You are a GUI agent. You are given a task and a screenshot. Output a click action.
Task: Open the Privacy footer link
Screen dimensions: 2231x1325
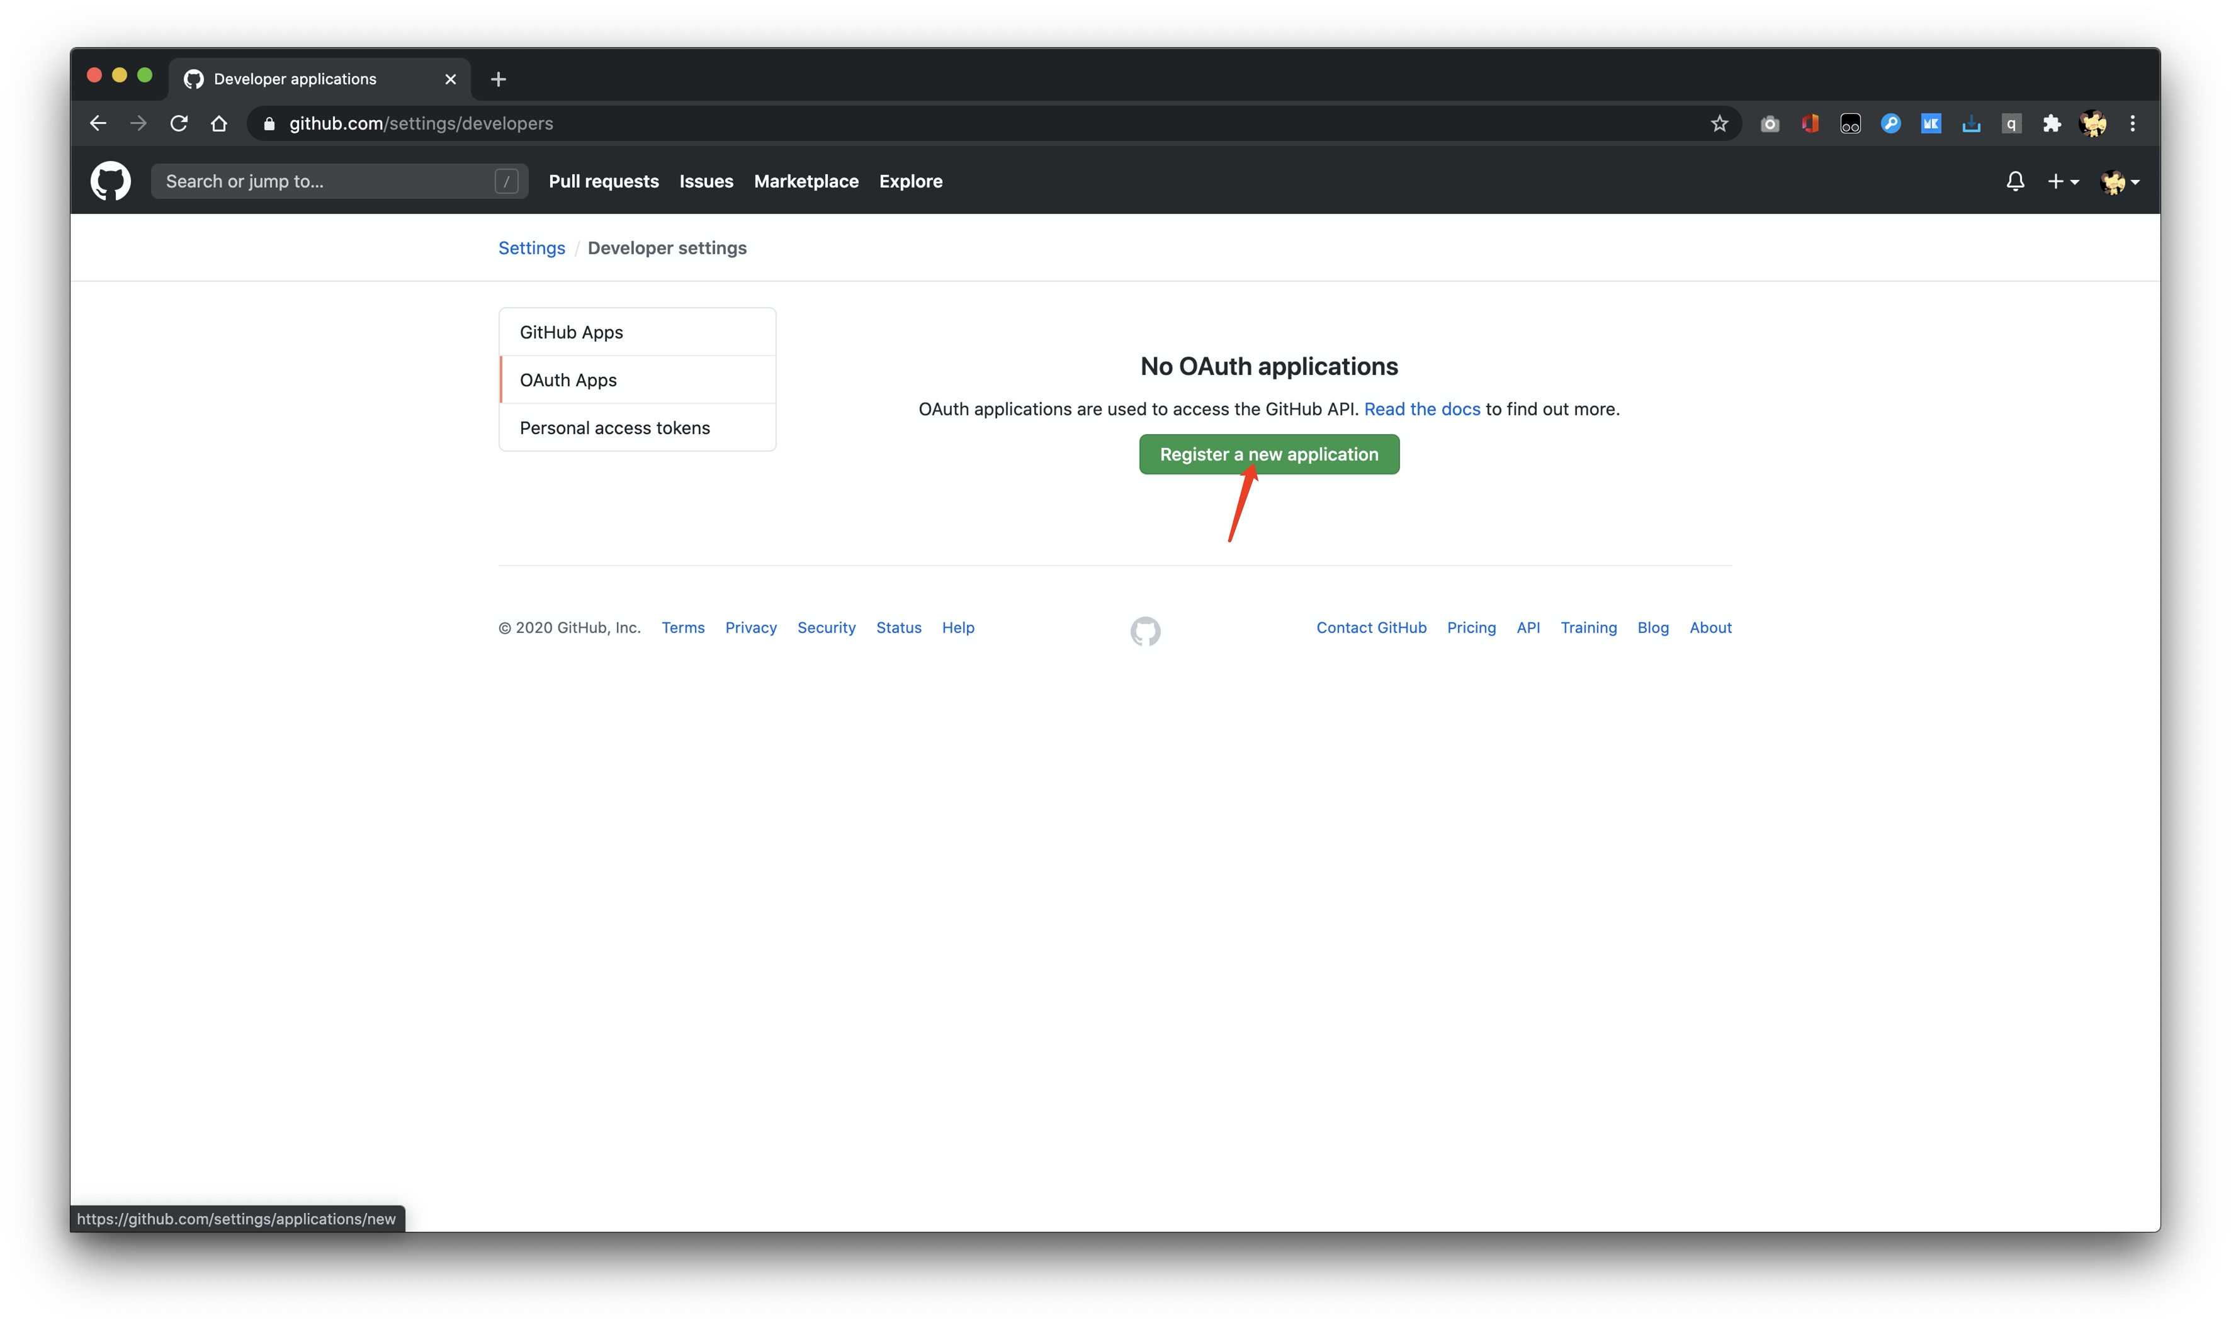(751, 628)
